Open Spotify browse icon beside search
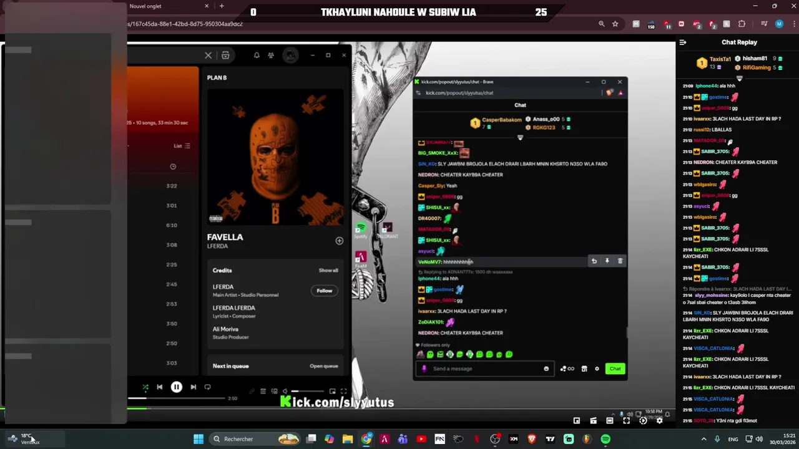 225,56
